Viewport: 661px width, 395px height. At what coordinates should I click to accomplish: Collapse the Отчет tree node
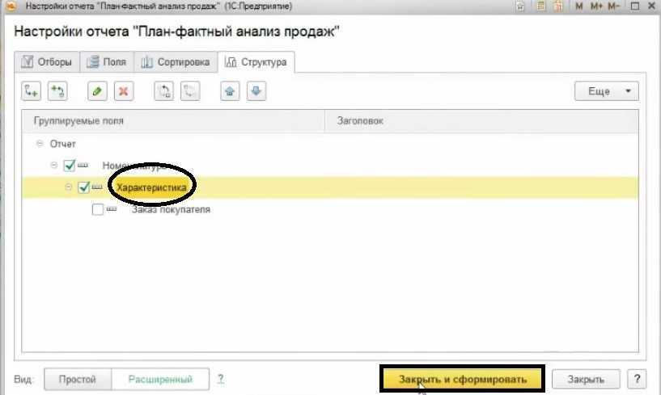[38, 144]
